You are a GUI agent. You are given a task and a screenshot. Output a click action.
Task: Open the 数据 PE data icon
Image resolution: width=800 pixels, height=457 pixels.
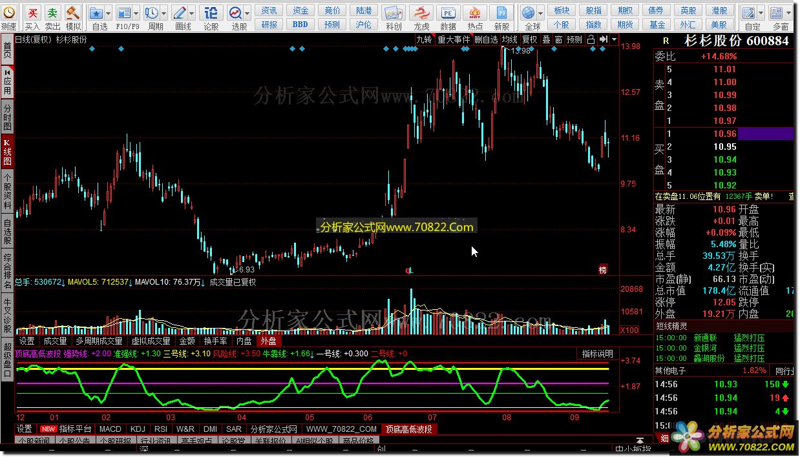(x=448, y=12)
